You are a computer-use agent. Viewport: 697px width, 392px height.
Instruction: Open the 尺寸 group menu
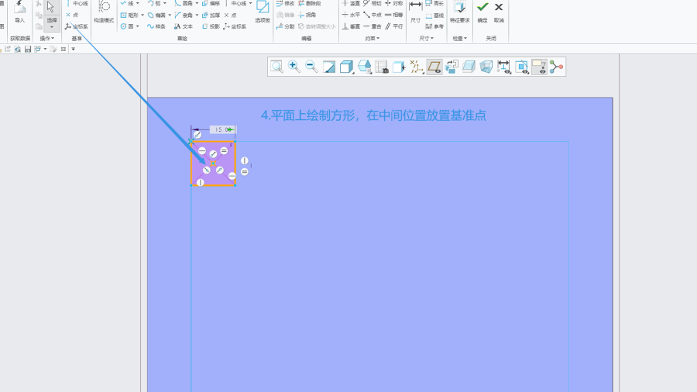tap(427, 38)
